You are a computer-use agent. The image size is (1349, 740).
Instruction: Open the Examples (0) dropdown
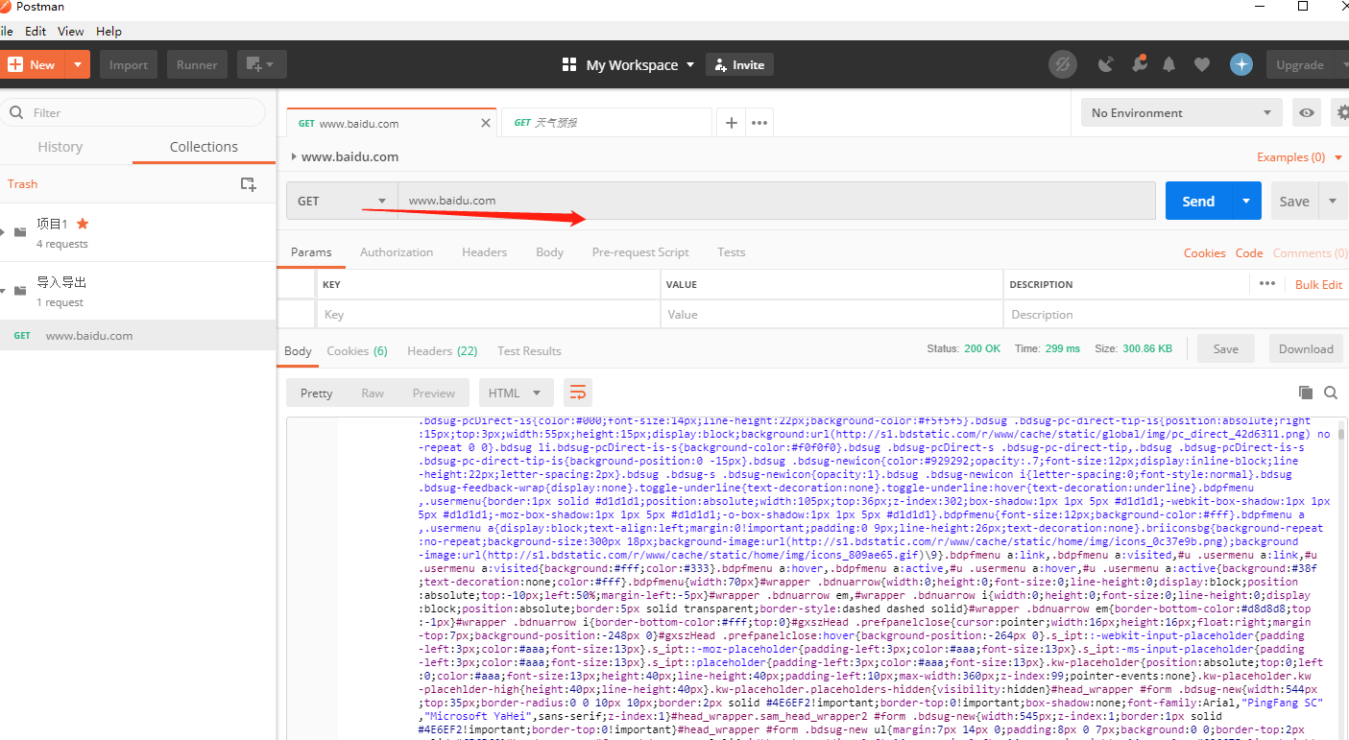[1299, 156]
